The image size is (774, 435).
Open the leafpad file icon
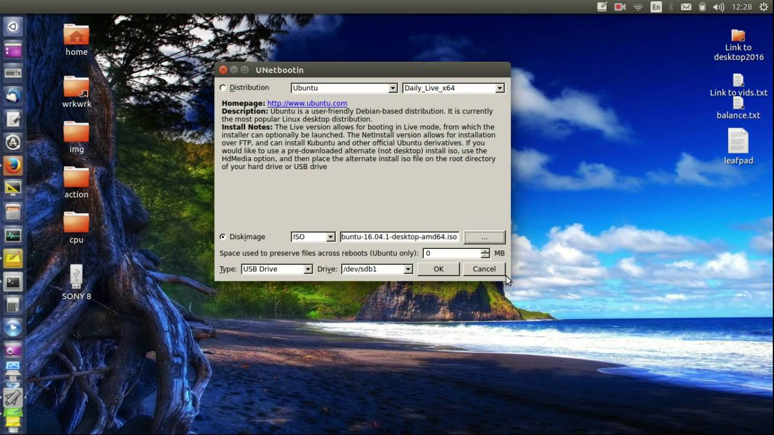(x=738, y=147)
